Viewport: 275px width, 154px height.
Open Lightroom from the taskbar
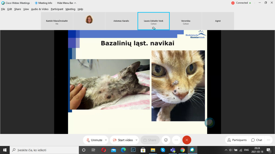tap(133, 150)
